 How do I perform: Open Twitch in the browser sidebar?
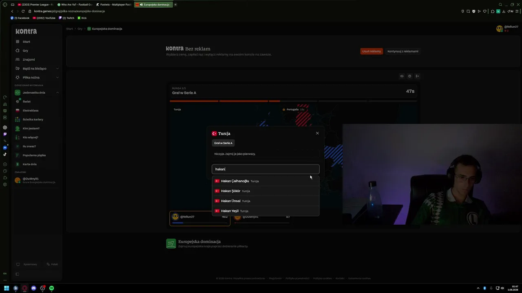coord(5,134)
